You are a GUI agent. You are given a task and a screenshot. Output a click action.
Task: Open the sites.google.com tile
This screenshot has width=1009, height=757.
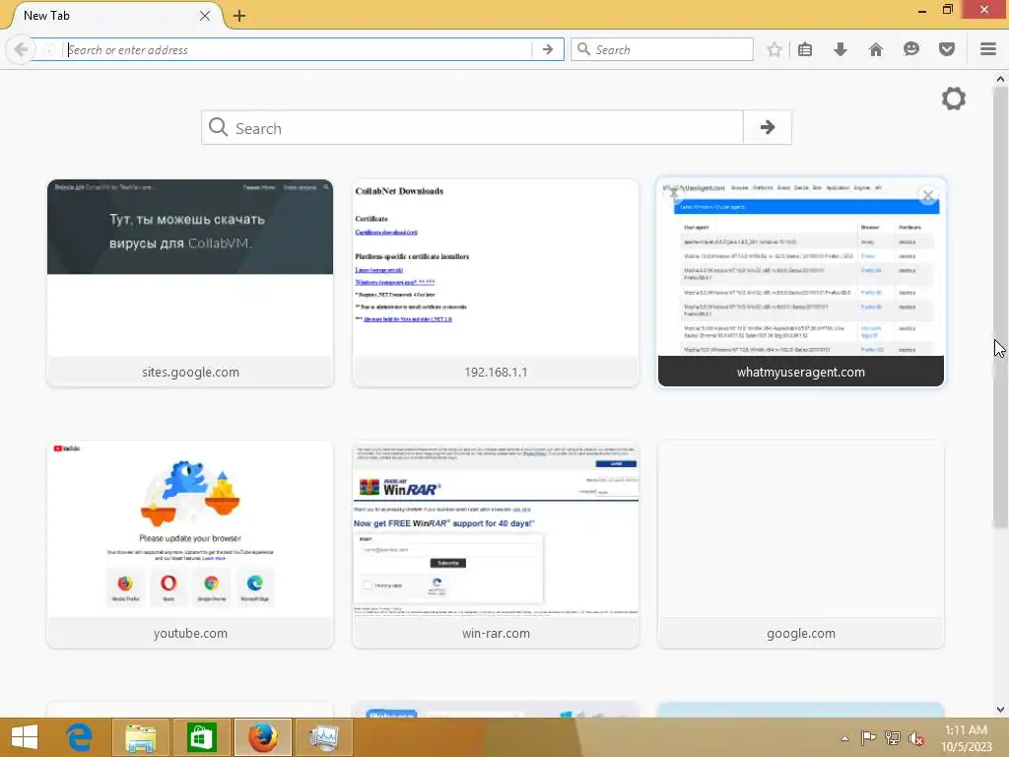click(190, 283)
